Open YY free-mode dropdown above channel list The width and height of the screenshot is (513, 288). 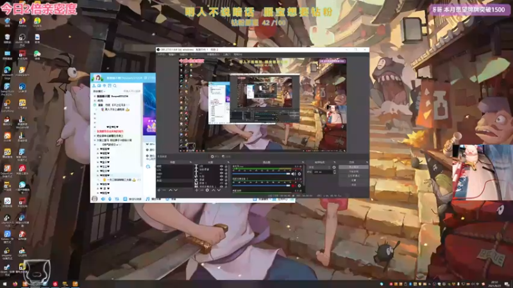(x=99, y=91)
